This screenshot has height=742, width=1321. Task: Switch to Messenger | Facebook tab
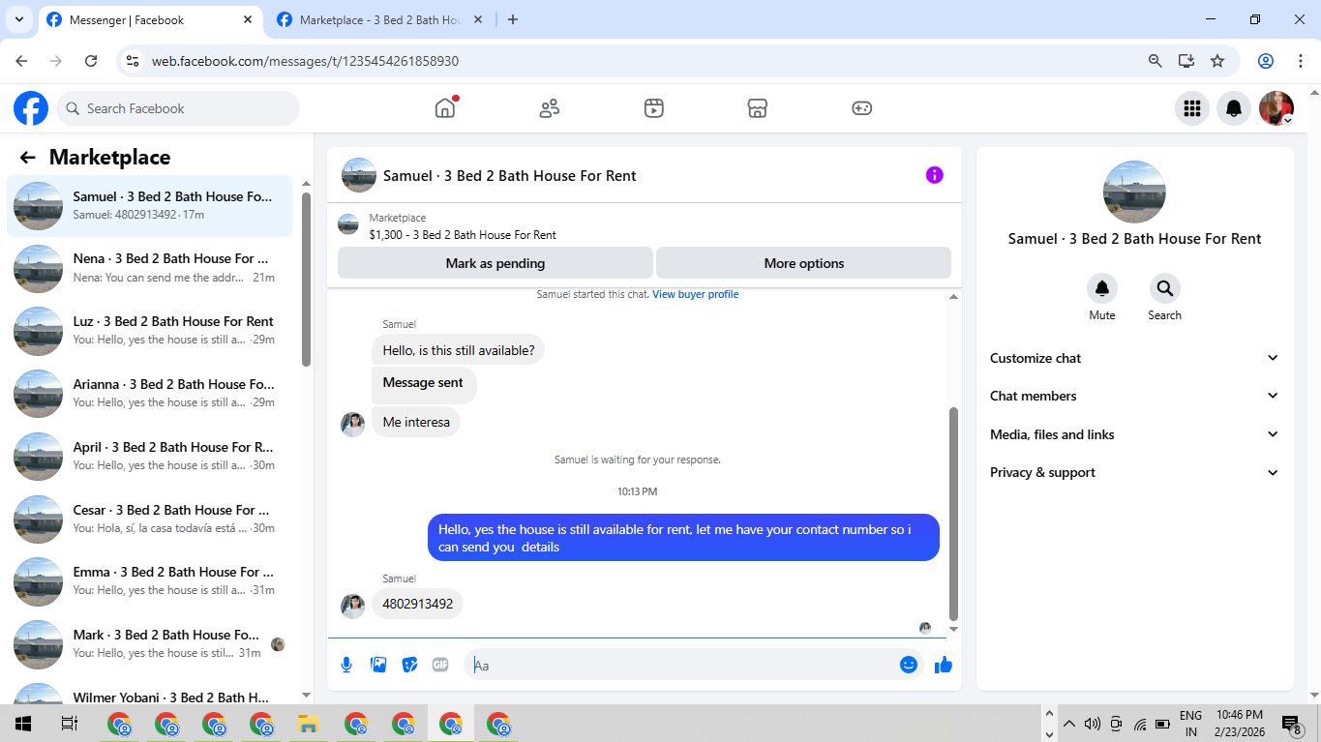(x=149, y=19)
